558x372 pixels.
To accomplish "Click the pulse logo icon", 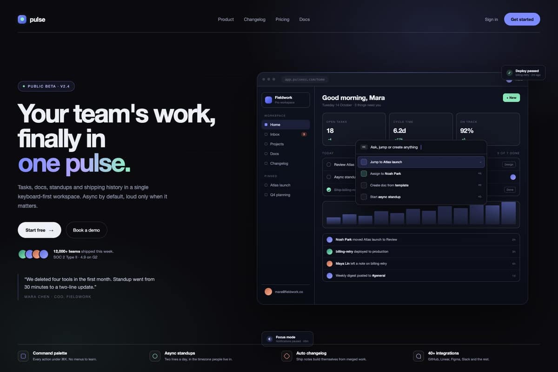I will (x=22, y=20).
